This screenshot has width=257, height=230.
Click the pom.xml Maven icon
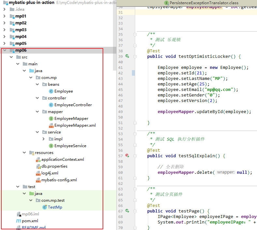click(x=19, y=221)
